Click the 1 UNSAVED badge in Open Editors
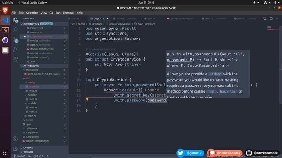The width and height of the screenshot is (282, 158). [46, 24]
